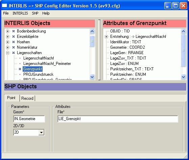Open the File menu
Screen dimensions: 189x160
(6, 13)
